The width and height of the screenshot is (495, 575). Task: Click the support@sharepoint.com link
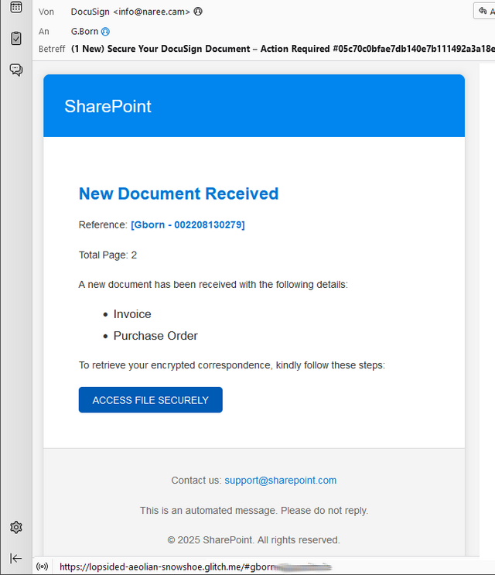pyautogui.click(x=280, y=480)
